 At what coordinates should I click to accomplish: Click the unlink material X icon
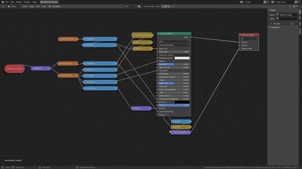pyautogui.click(x=169, y=6)
